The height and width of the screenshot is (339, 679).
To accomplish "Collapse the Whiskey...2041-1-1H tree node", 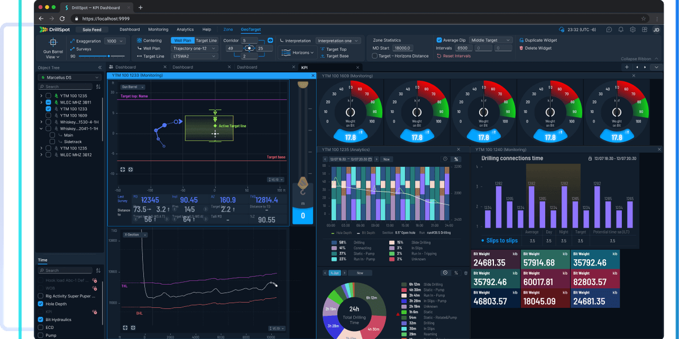I will coord(41,128).
